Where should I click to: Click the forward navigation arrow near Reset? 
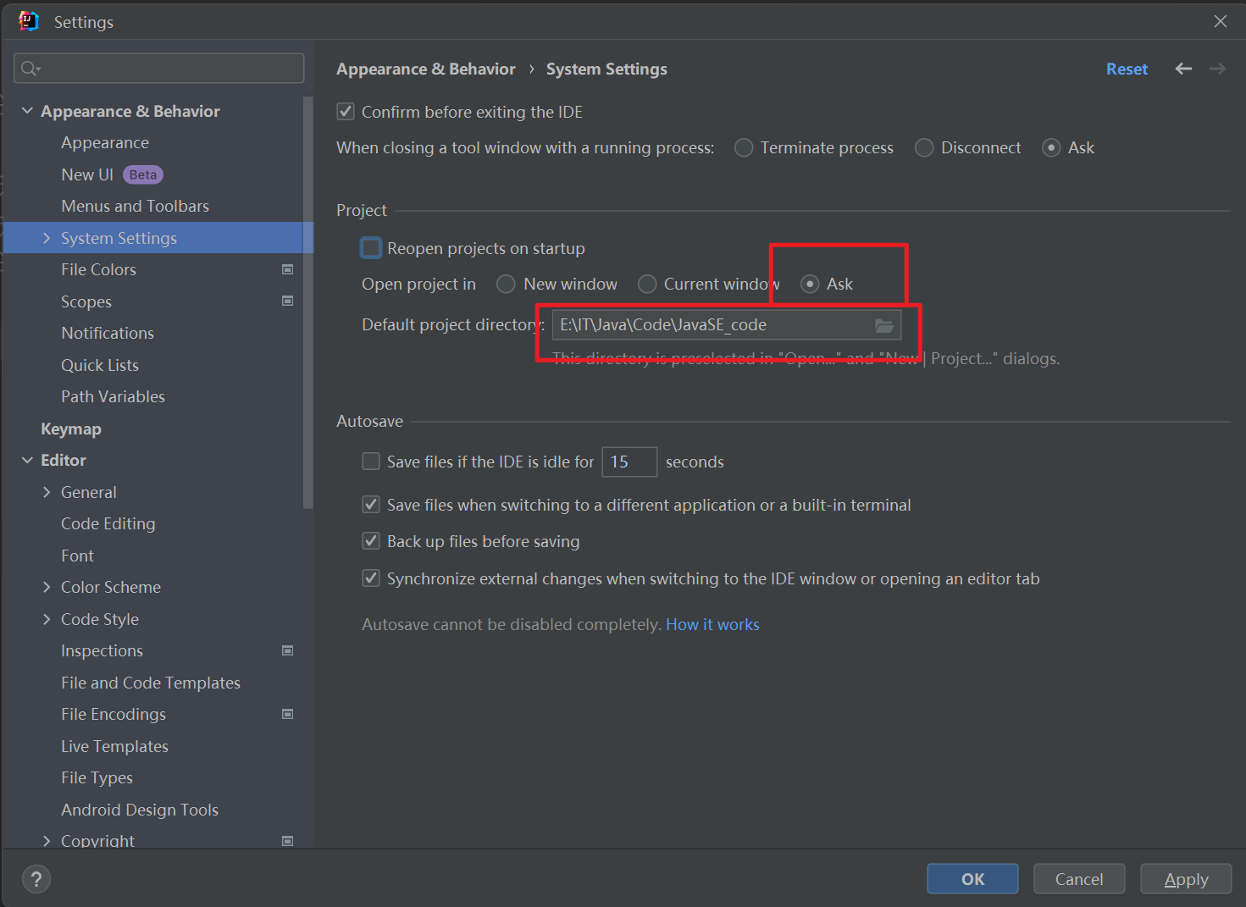click(1216, 69)
